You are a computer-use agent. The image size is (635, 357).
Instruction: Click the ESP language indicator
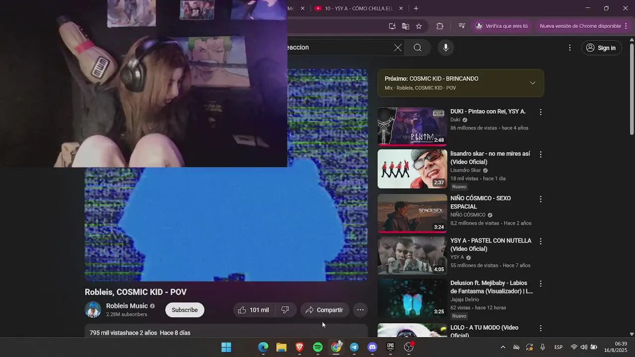558,347
